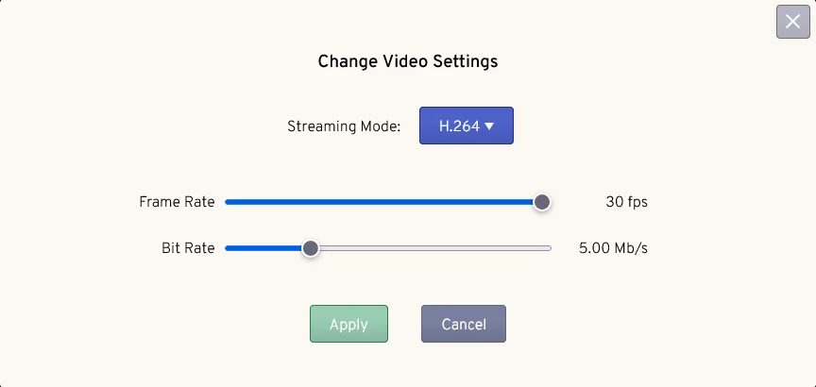Click the 5.00 Mb/s value readout
The image size is (816, 387).
click(613, 248)
